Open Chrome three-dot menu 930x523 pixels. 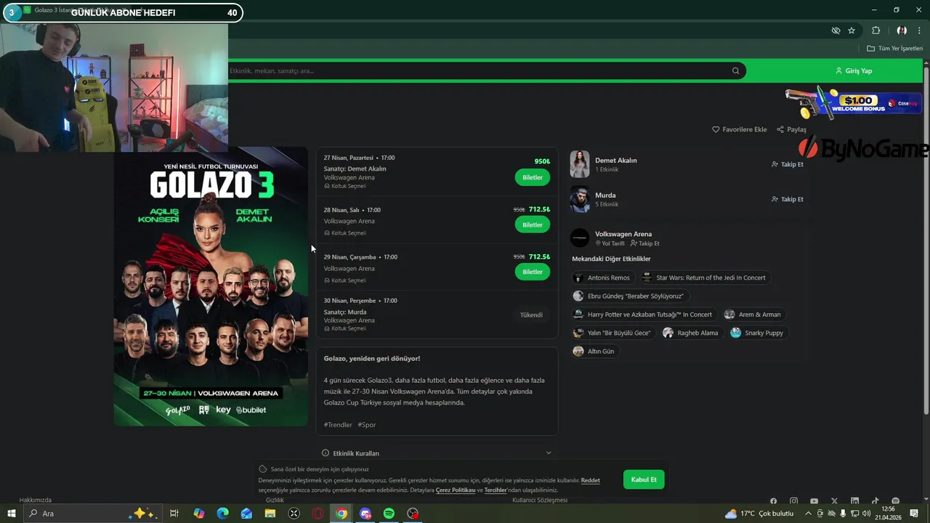[x=919, y=31]
